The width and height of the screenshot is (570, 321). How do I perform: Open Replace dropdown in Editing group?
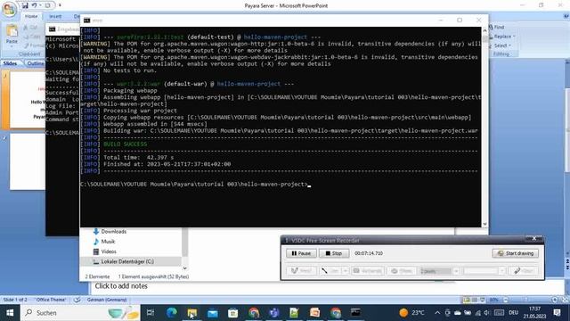pyautogui.click(x=514, y=37)
